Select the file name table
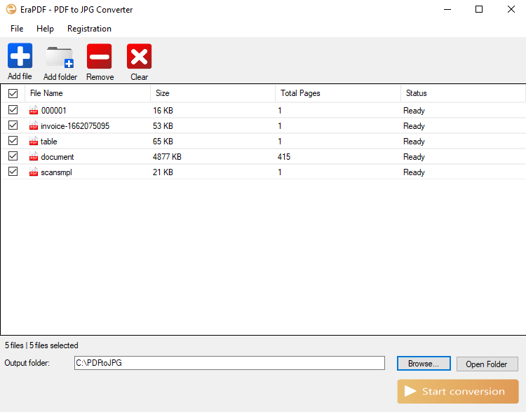526x412 pixels. pos(49,141)
